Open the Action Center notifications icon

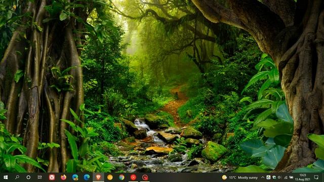(316, 177)
